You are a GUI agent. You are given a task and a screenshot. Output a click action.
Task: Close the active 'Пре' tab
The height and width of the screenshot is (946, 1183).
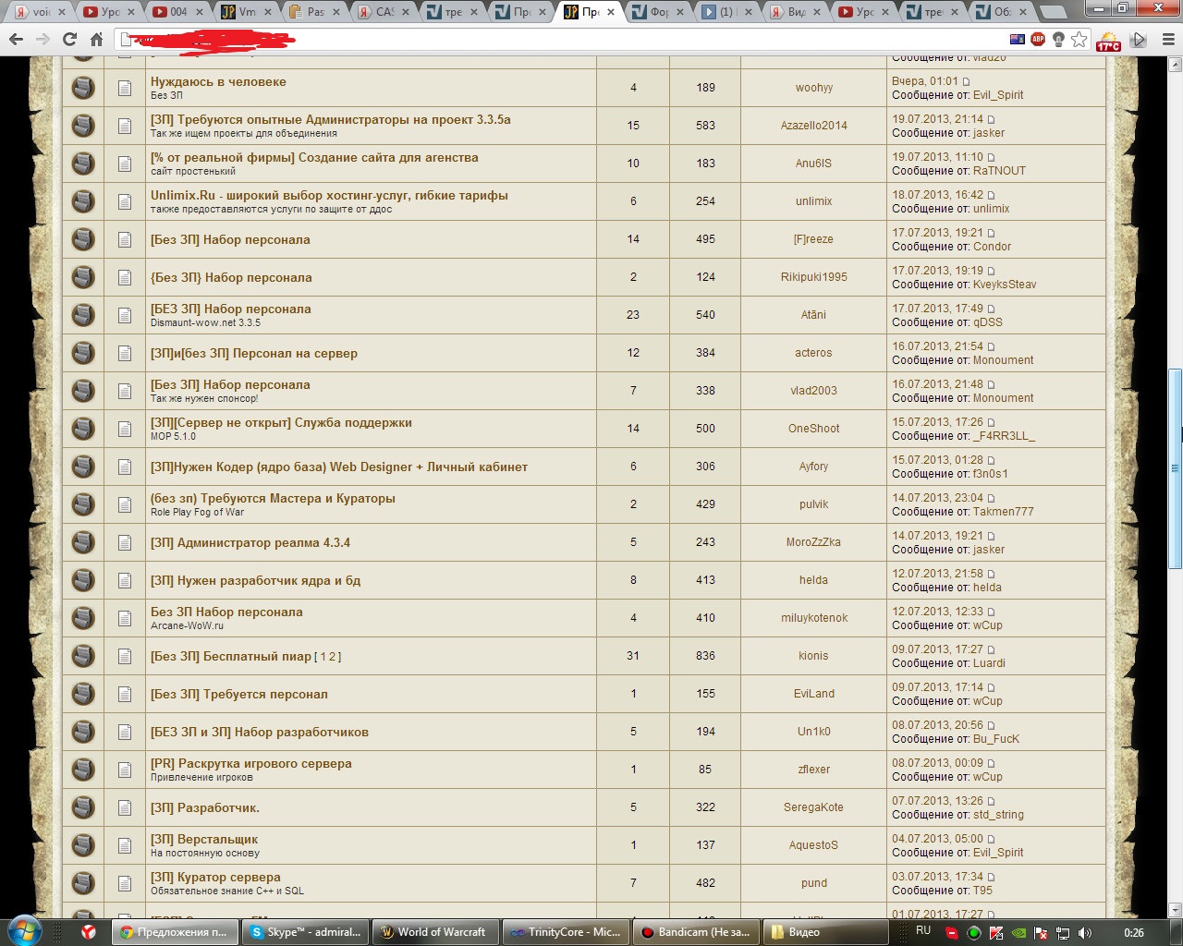610,12
